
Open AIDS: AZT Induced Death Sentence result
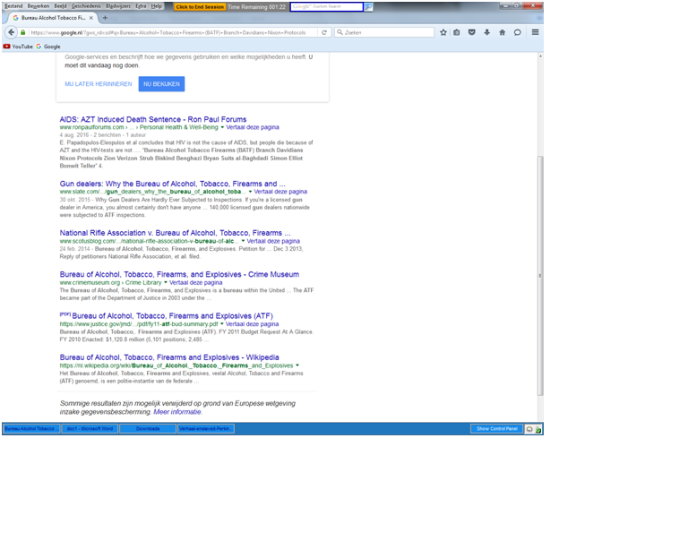[x=152, y=119]
